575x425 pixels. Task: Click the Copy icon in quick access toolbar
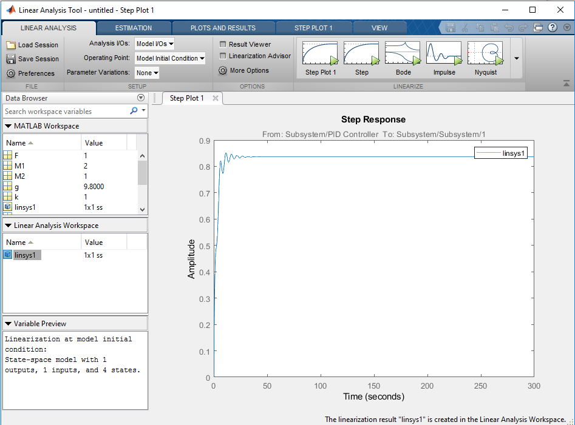pyautogui.click(x=480, y=27)
